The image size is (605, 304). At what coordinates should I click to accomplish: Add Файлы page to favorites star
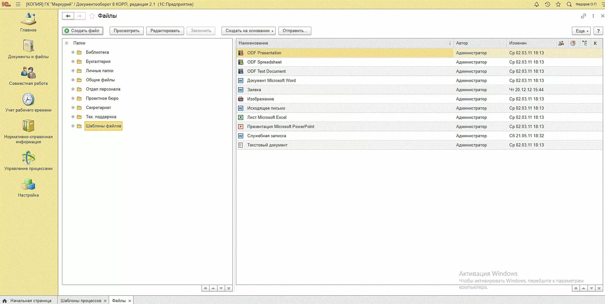pos(92,16)
